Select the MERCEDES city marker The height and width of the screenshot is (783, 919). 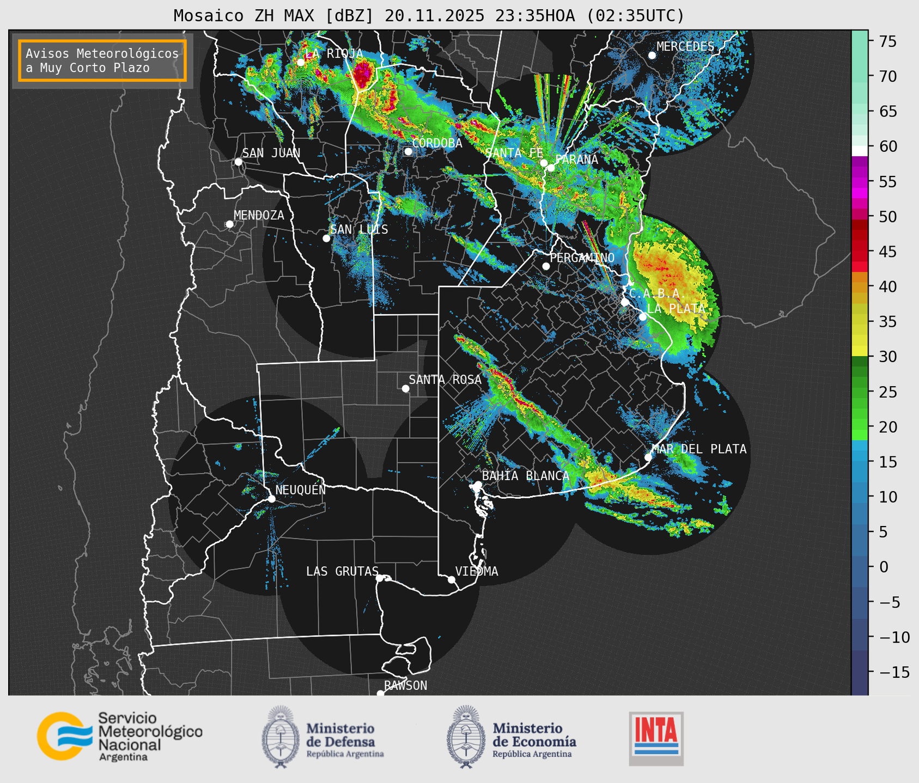click(652, 56)
